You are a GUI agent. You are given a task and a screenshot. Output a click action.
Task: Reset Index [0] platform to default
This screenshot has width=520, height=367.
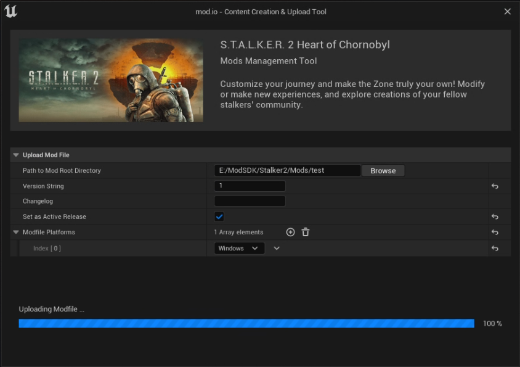click(x=494, y=249)
